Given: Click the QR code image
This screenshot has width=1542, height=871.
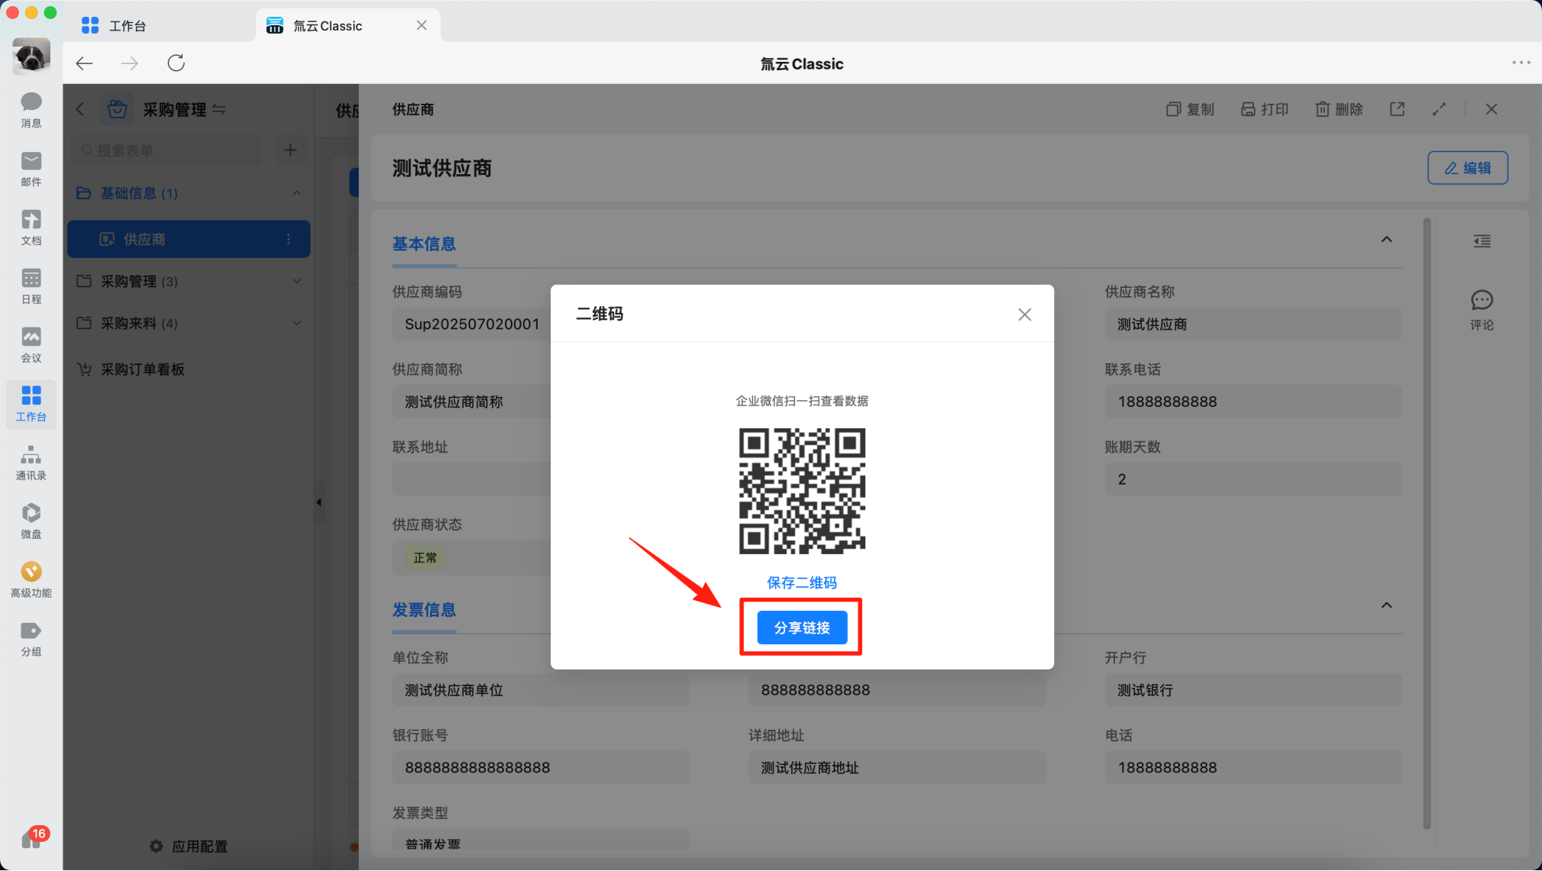Looking at the screenshot, I should pos(802,491).
